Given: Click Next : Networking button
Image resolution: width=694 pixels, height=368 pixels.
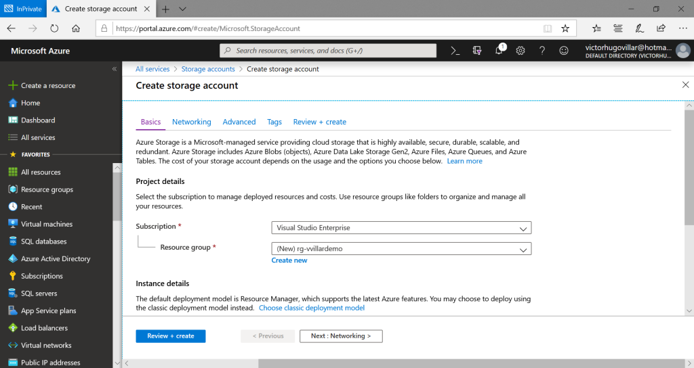Looking at the screenshot, I should point(341,336).
